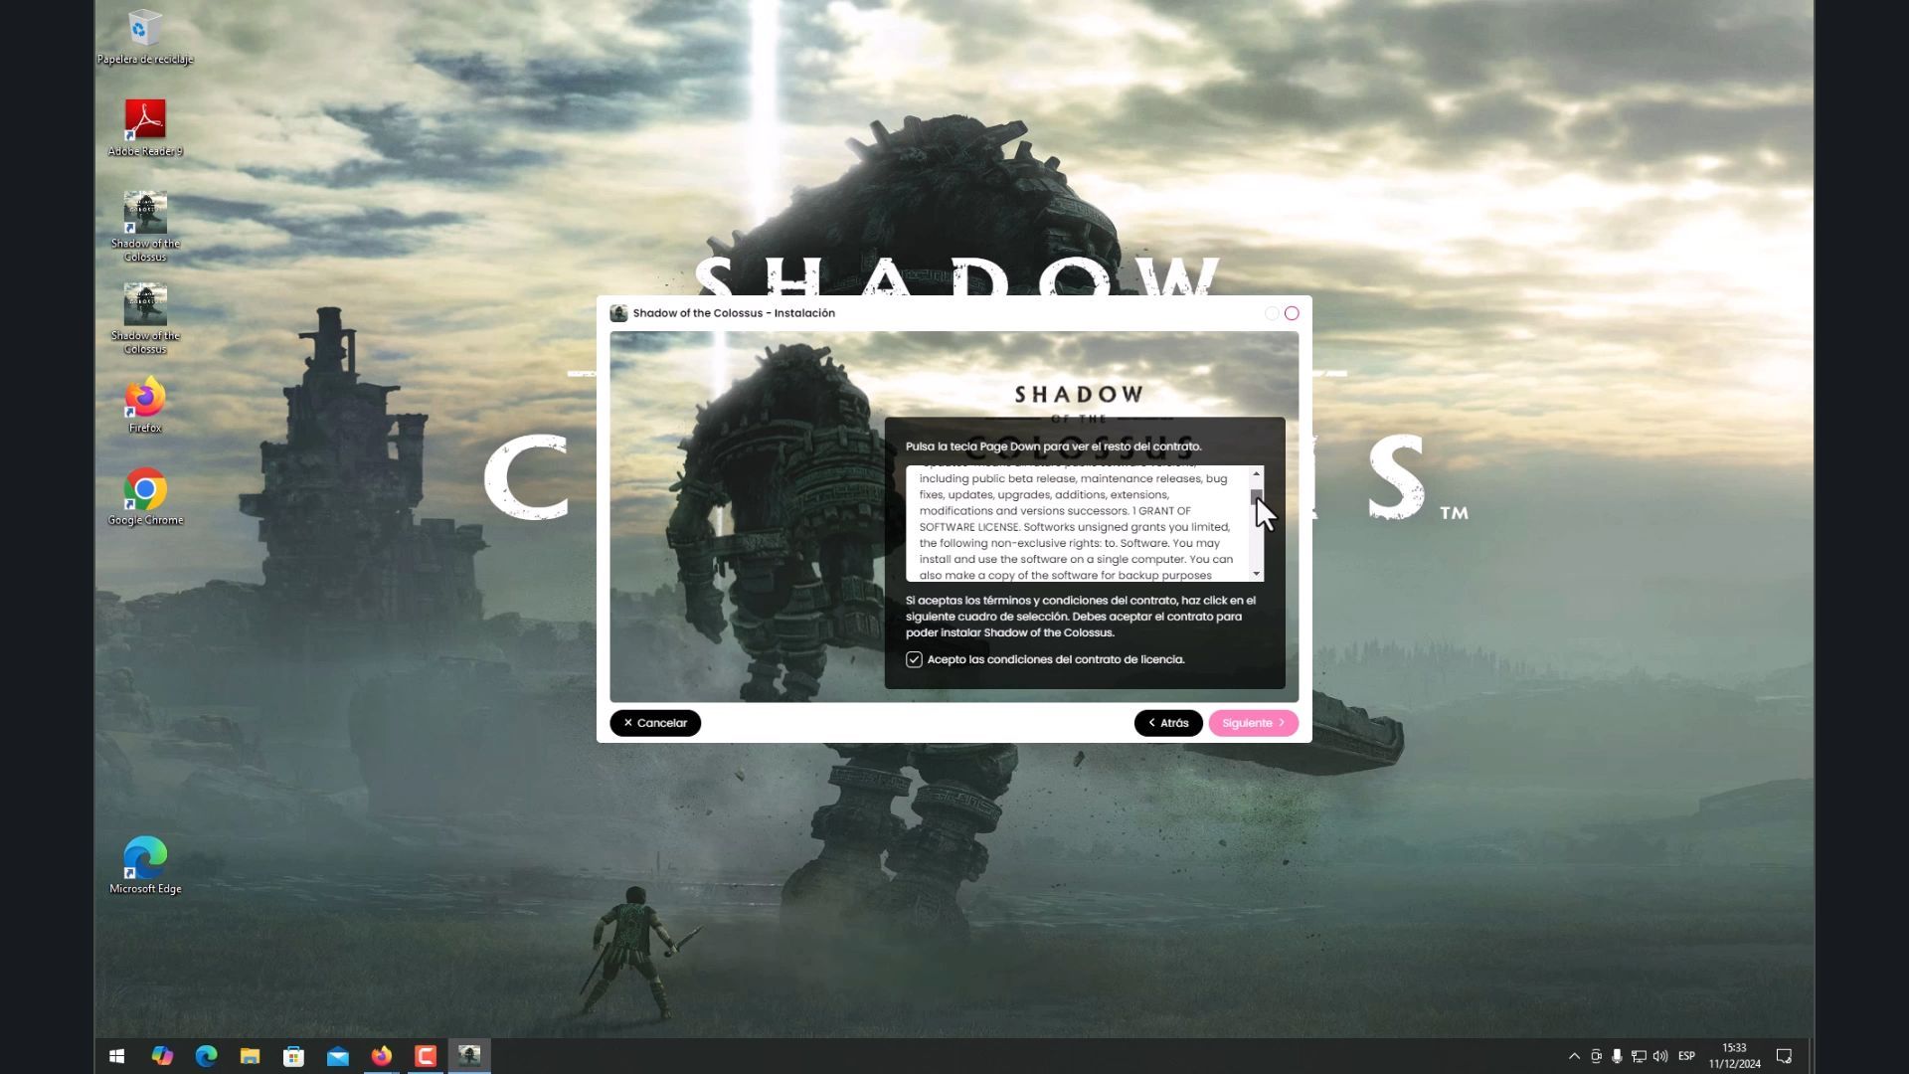Click the license scrollbar down arrow

click(x=1257, y=574)
